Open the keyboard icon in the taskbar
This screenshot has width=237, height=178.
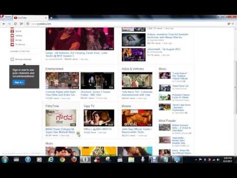16,160
